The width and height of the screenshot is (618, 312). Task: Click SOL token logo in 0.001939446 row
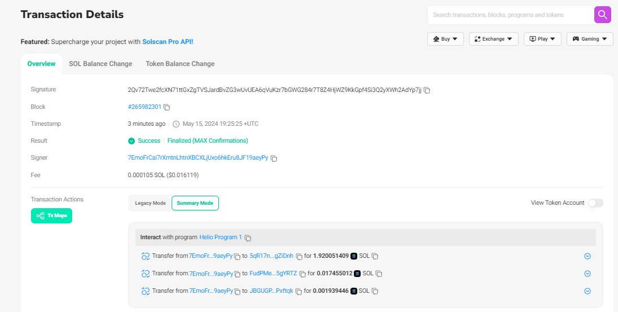tap(354, 291)
